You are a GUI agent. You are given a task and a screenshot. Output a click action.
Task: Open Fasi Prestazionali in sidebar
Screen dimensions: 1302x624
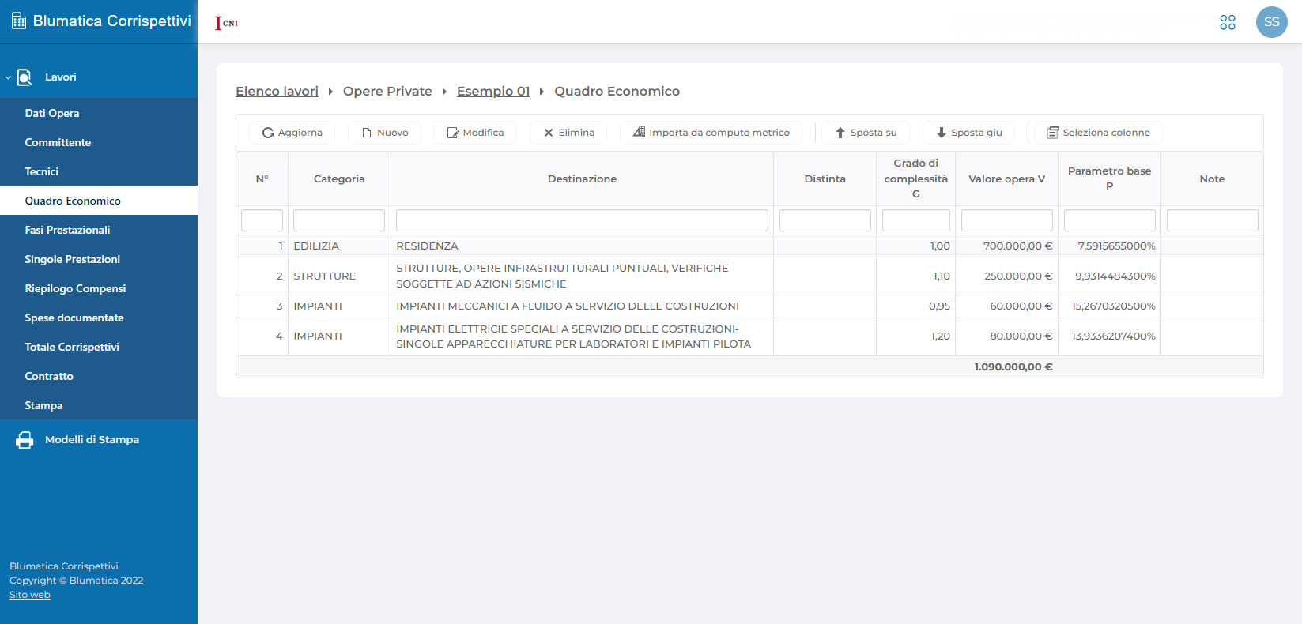(x=99, y=230)
